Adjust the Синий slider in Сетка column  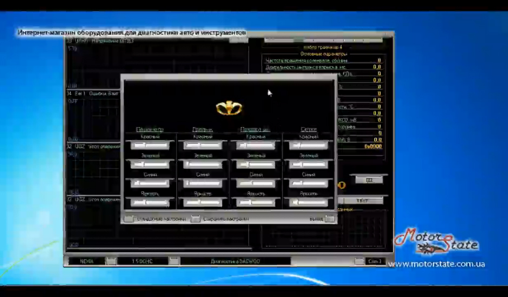pos(308,183)
